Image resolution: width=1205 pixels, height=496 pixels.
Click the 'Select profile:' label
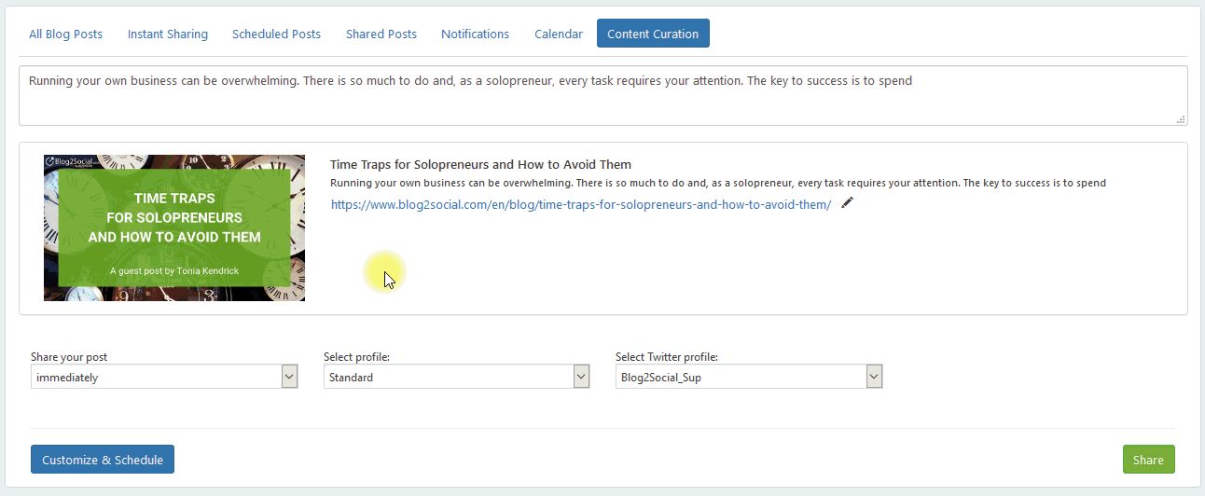point(356,357)
